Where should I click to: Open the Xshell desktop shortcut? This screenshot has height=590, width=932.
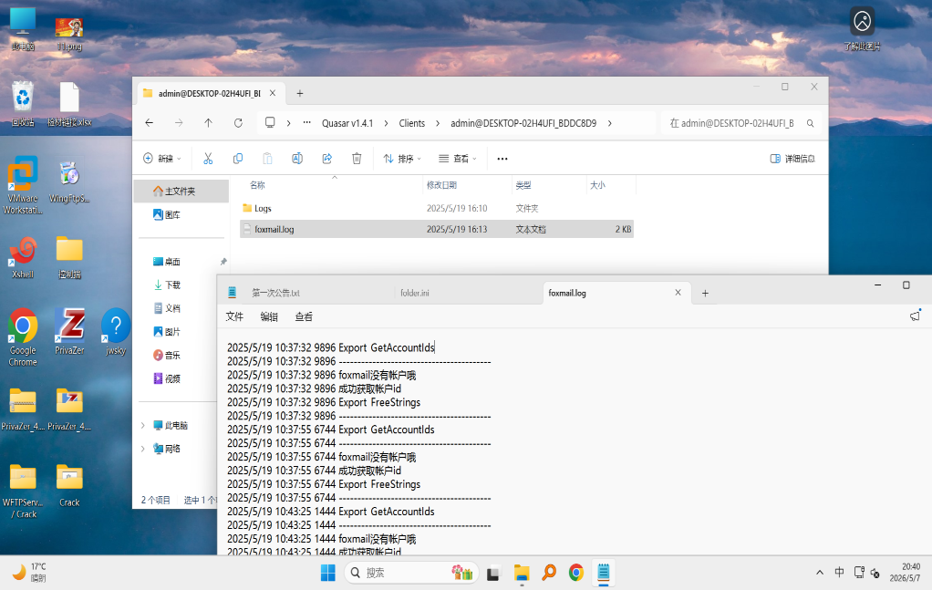(x=23, y=257)
